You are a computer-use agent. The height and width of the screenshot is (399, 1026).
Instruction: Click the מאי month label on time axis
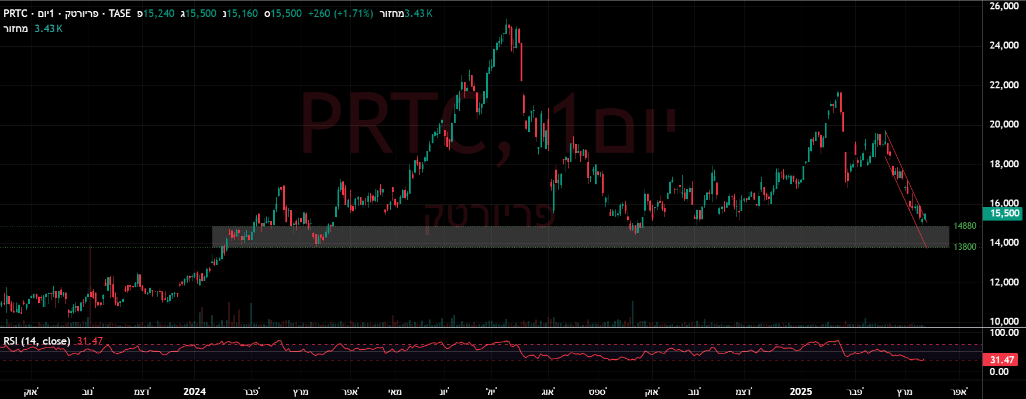[395, 391]
